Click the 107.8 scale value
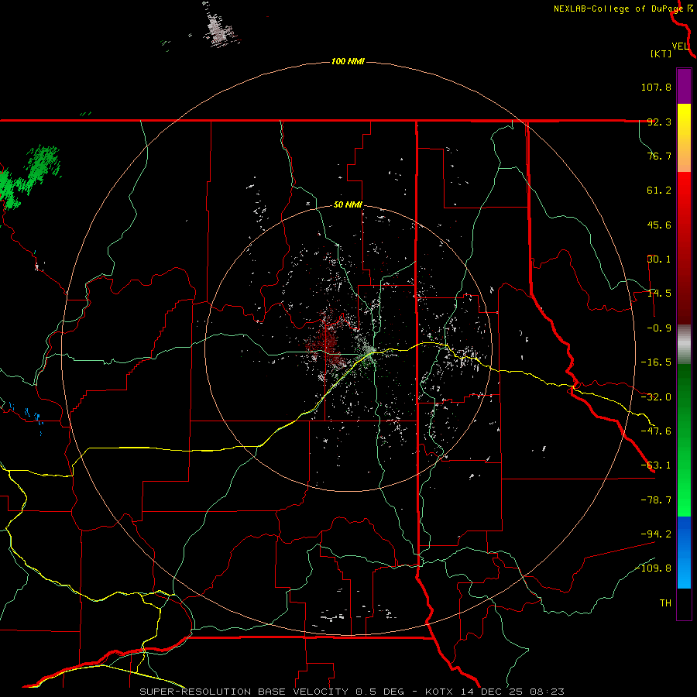697x697 pixels. coord(656,87)
